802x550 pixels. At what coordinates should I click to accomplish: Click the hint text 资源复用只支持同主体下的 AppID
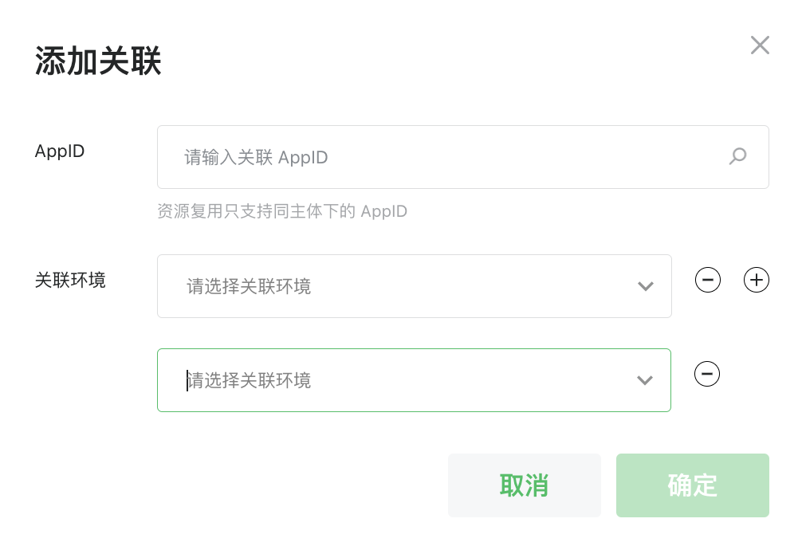(282, 210)
